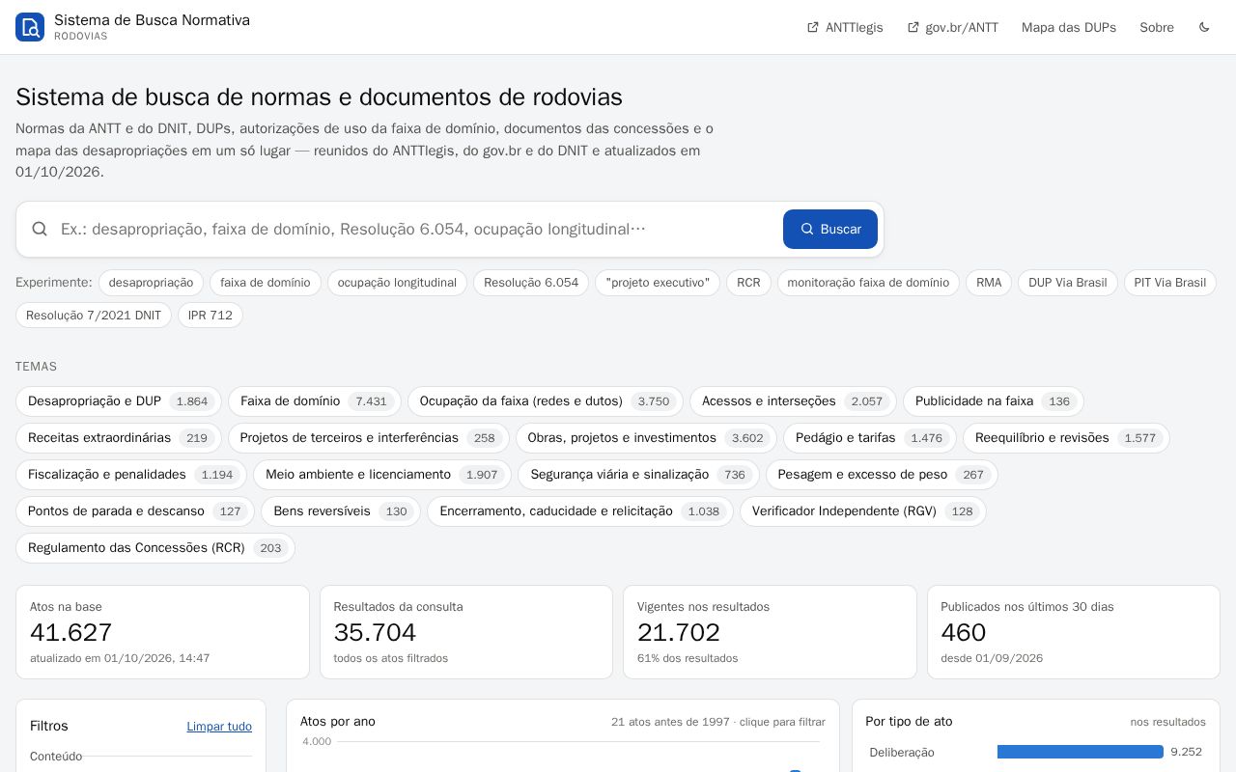Screen dimensions: 1236x772
Task: Select theme Projetos de terceiros e interferências
Action: [x=369, y=438]
